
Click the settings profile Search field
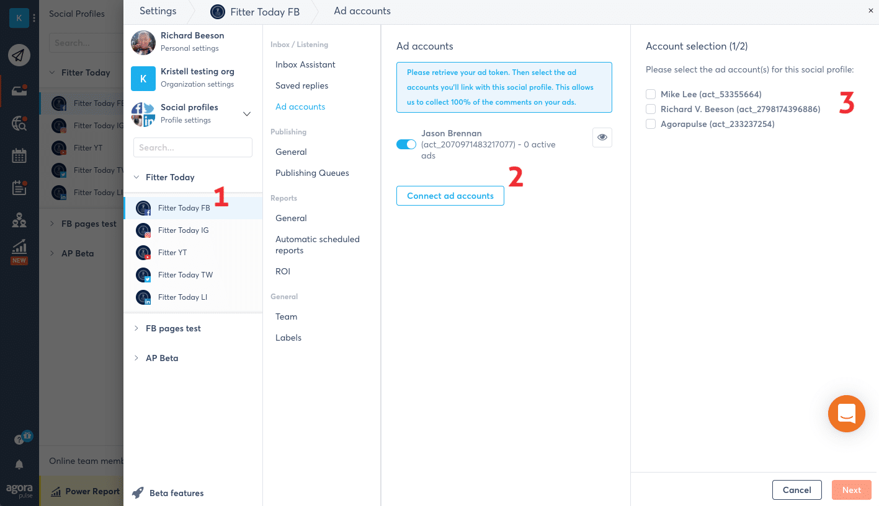tap(193, 147)
